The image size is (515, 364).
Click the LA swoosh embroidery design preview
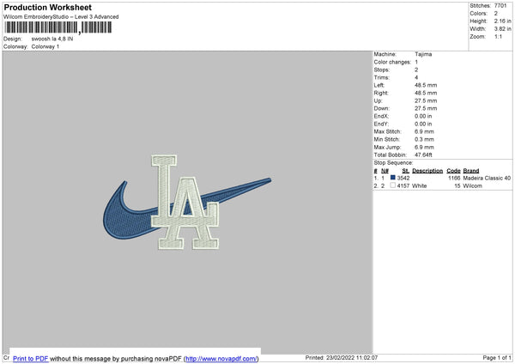point(186,202)
